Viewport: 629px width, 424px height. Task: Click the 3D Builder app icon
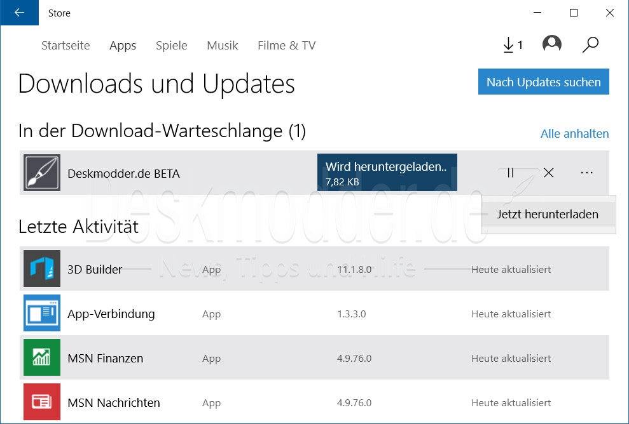(42, 268)
